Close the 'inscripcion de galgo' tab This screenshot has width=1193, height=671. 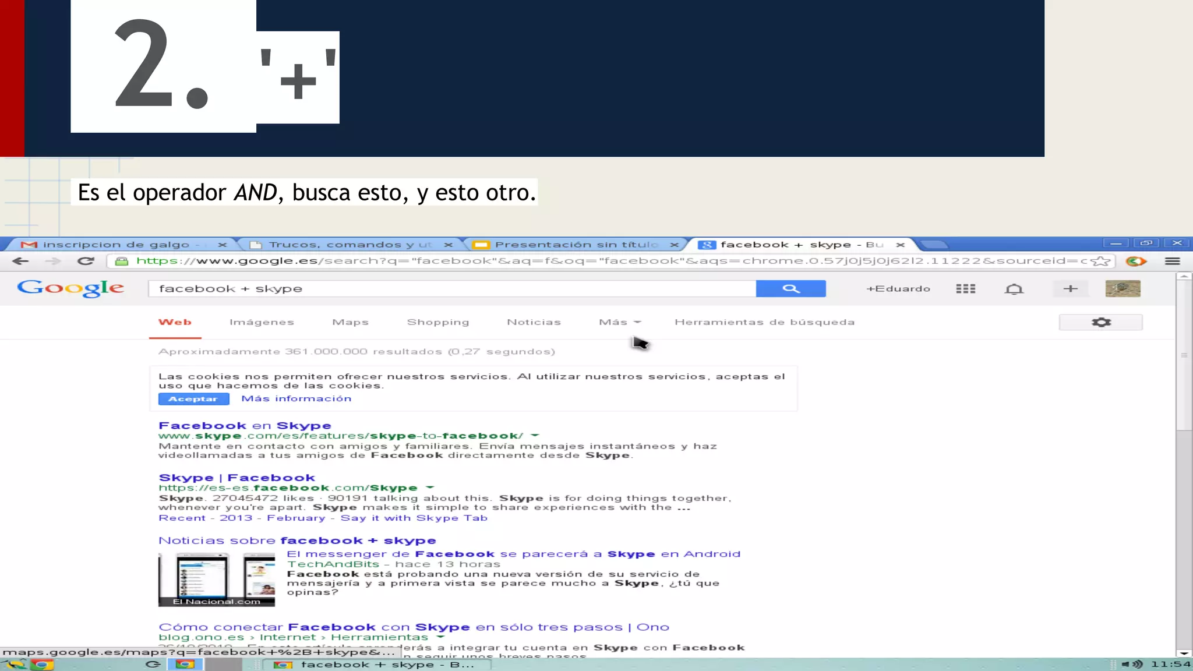coord(222,245)
